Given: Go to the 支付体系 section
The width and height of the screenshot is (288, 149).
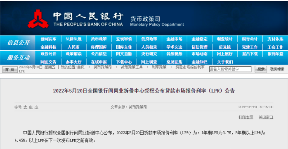Looking at the screenshot, I should (x=275, y=39).
